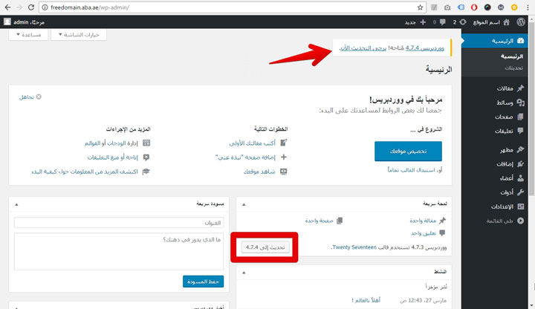The width and height of the screenshot is (535, 309).
Task: Click the draft content textarea ما الذي يدور في ذهنك
Action: pyautogui.click(x=119, y=252)
